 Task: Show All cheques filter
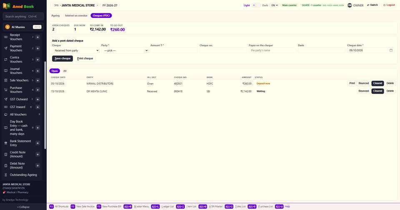65,71
